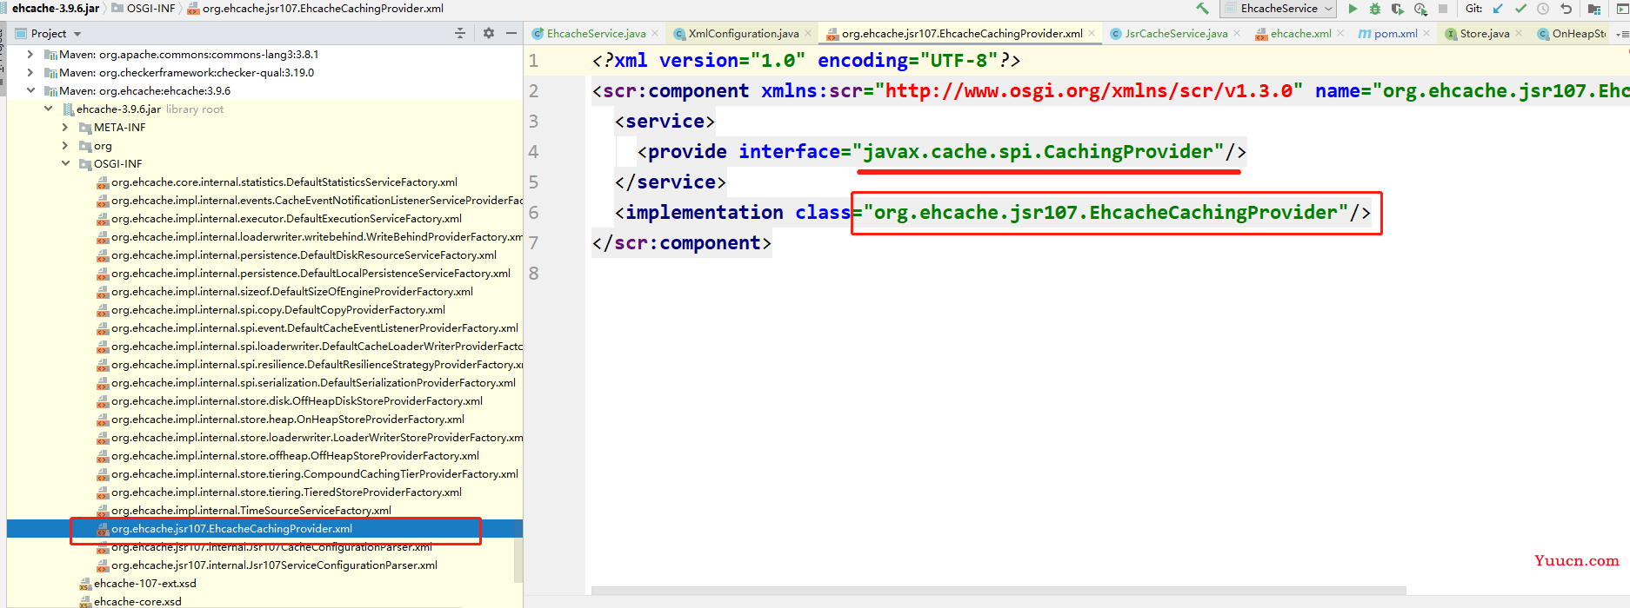The image size is (1630, 608).
Task: Click ehcache-3.9.6.jar in breadcrumb
Action: pyautogui.click(x=56, y=8)
